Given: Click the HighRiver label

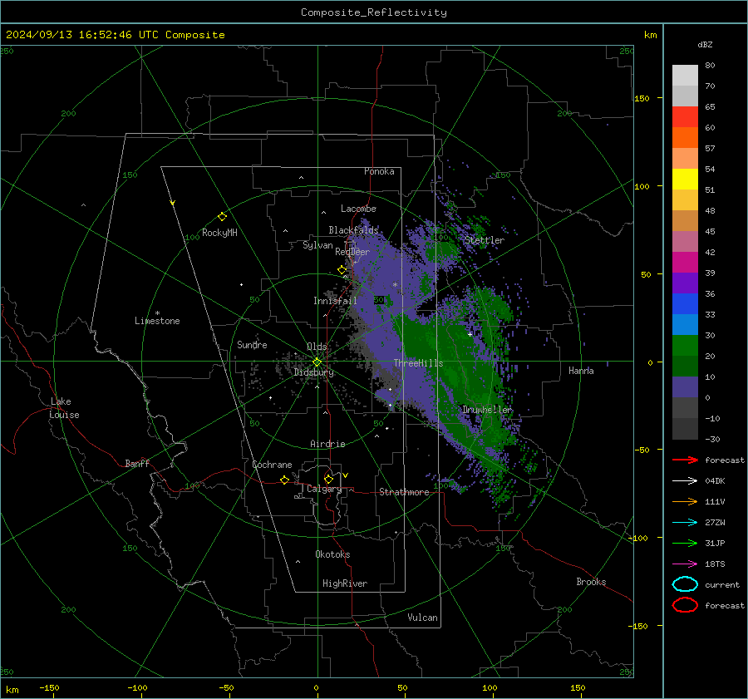Looking at the screenshot, I should [x=345, y=583].
